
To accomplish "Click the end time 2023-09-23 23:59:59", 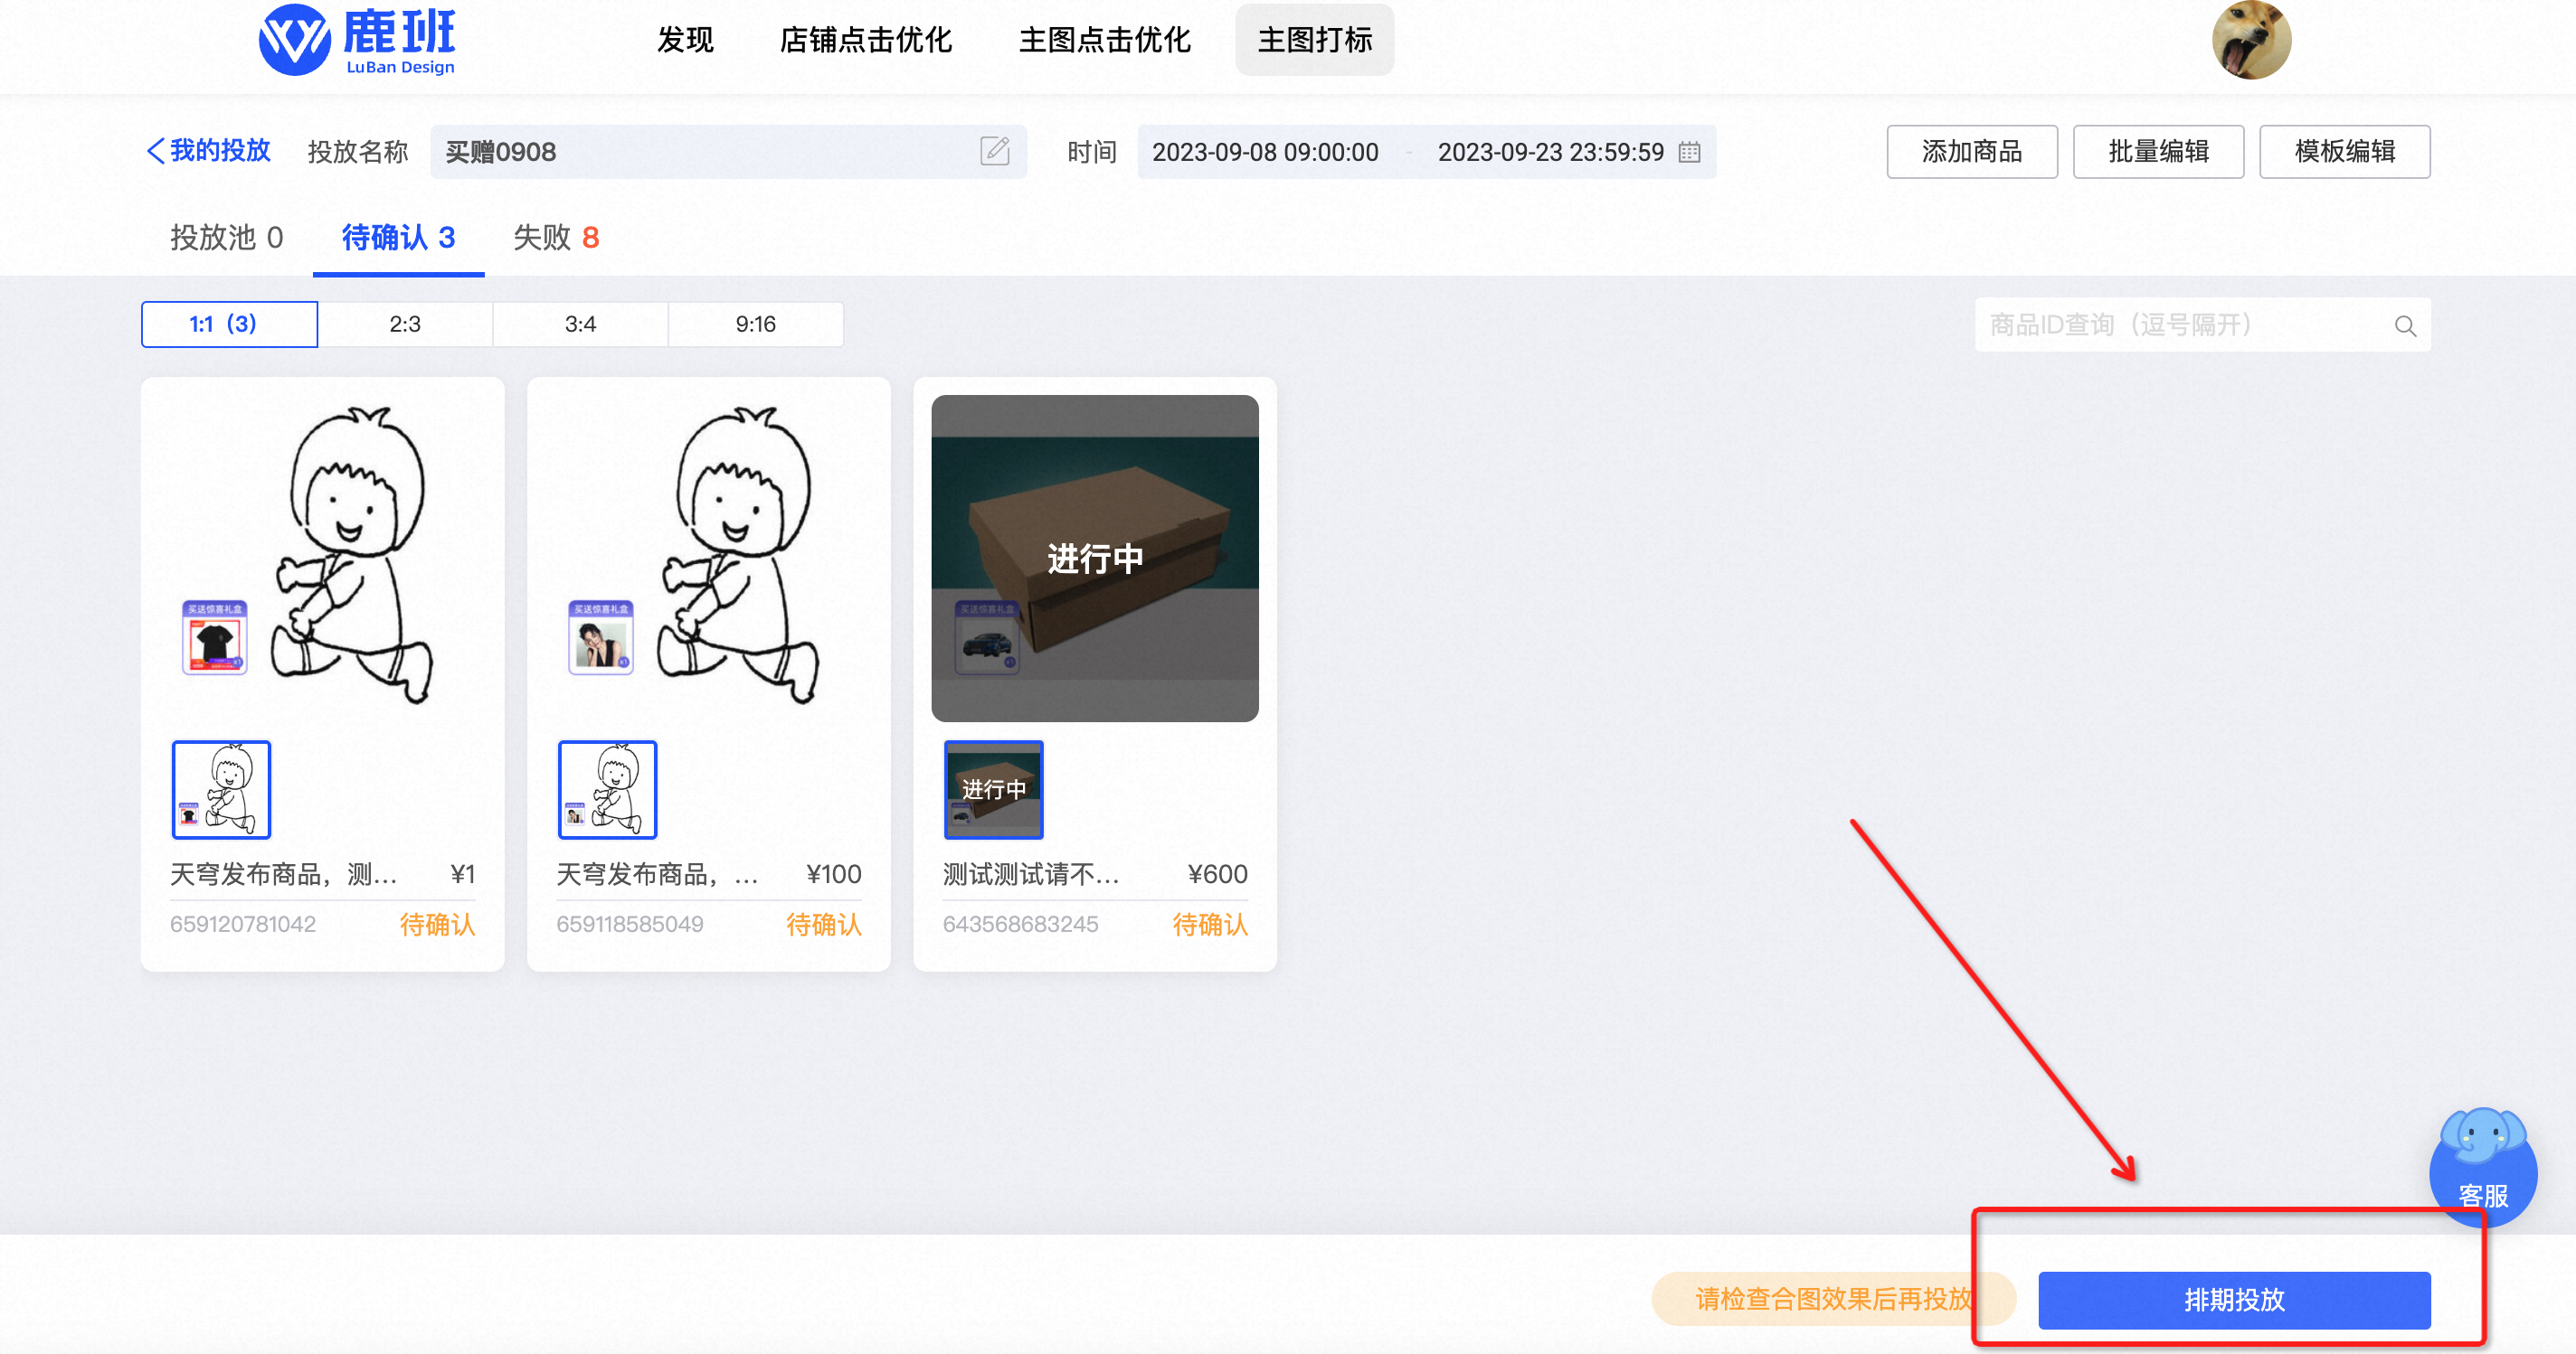I will [1550, 152].
